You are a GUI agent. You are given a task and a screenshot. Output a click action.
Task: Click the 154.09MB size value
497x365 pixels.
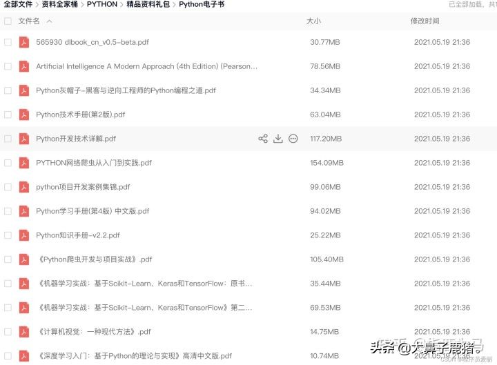(x=327, y=163)
